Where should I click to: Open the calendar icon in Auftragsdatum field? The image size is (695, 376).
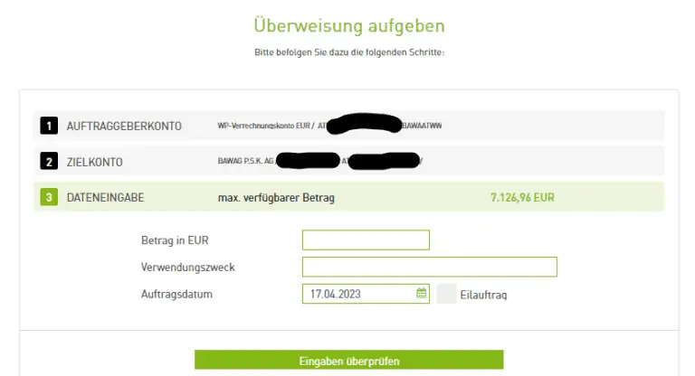[x=421, y=293]
